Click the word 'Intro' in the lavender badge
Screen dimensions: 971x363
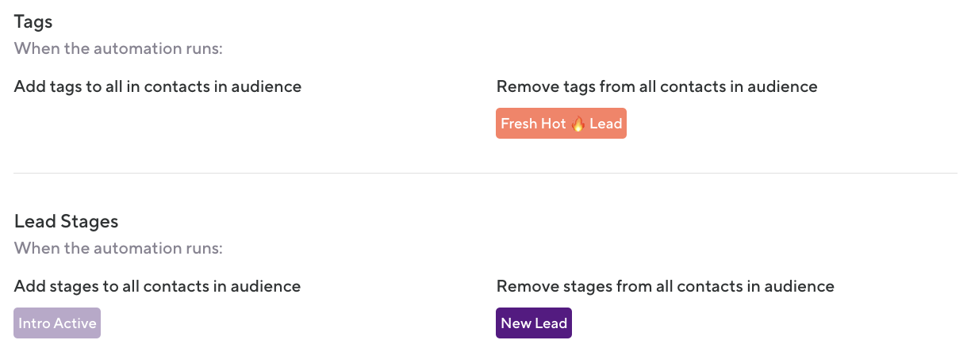point(33,323)
